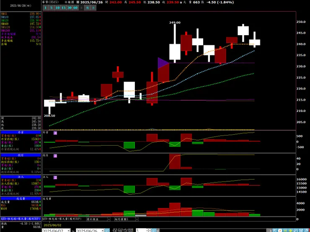This screenshot has height=232, width=310.
Task: Click the horizontal scrollbar right arrow
Action: tap(271, 230)
